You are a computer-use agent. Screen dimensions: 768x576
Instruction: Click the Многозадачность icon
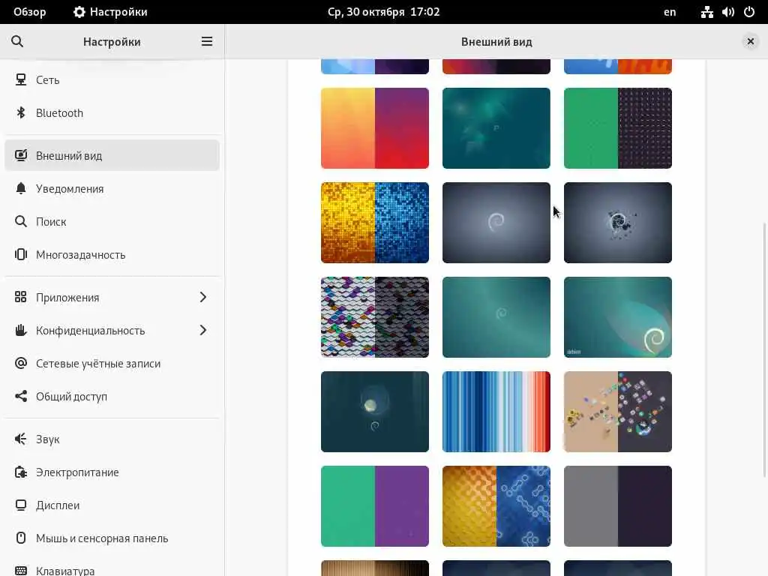[x=20, y=255]
